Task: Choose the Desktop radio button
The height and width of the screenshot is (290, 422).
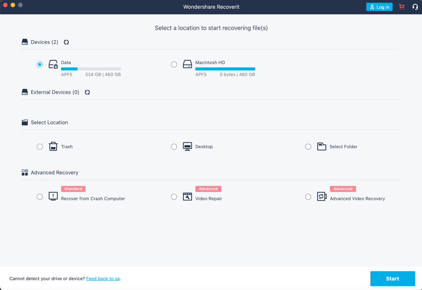Action: coord(174,147)
